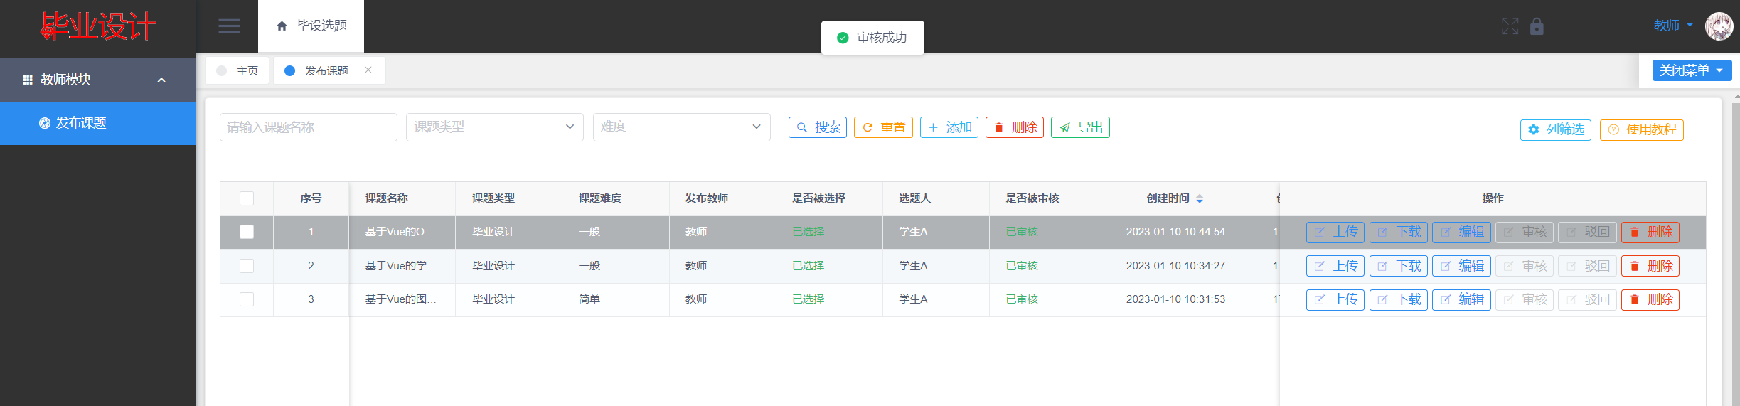This screenshot has width=1740, height=406.
Task: Expand the 关闭菜单 dropdown
Action: point(1691,70)
